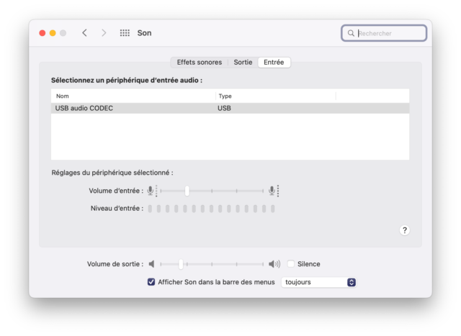Open the toujours dropdown menu
This screenshot has height=336, width=461.
pyautogui.click(x=318, y=282)
